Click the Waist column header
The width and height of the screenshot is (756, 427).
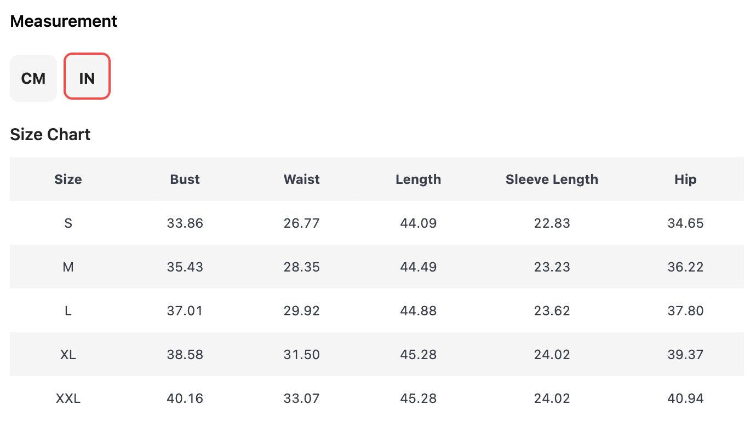tap(301, 180)
